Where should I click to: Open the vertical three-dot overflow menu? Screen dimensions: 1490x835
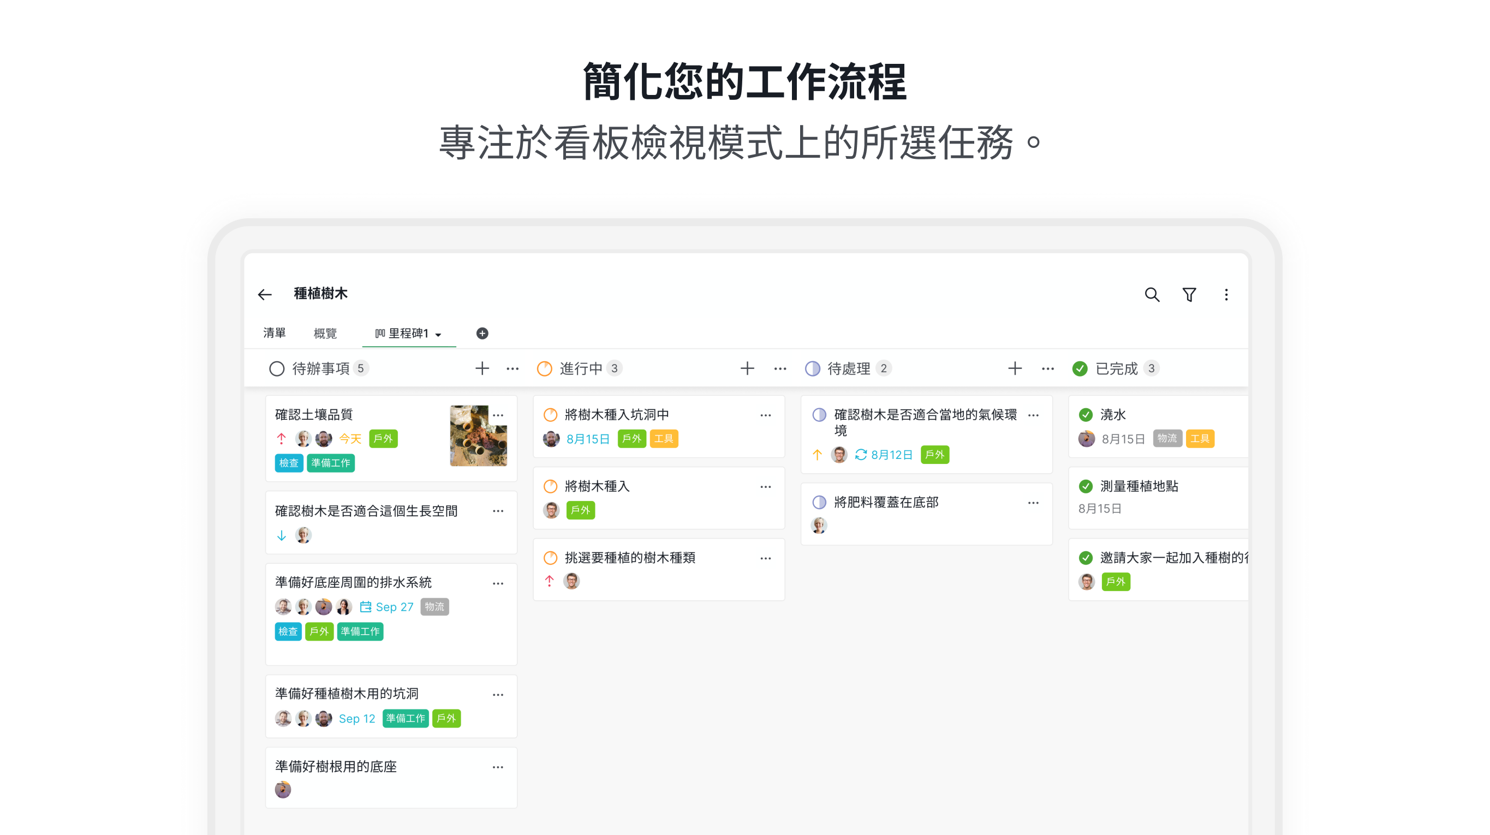(1226, 294)
